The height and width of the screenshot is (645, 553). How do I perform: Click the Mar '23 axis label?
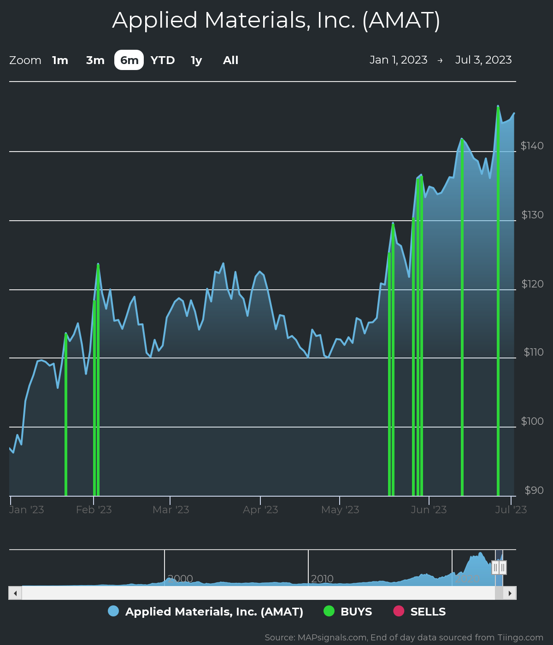pyautogui.click(x=171, y=510)
